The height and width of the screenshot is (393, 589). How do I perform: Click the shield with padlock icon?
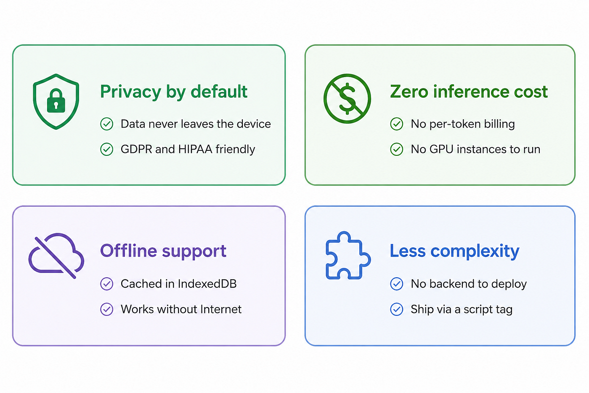click(x=56, y=102)
